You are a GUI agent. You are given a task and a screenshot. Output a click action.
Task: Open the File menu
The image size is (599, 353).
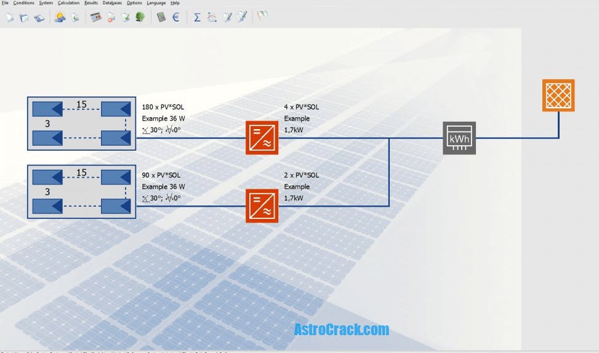pyautogui.click(x=5, y=3)
